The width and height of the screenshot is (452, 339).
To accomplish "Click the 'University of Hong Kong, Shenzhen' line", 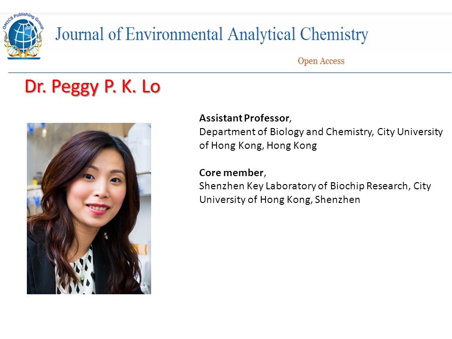I will click(280, 200).
